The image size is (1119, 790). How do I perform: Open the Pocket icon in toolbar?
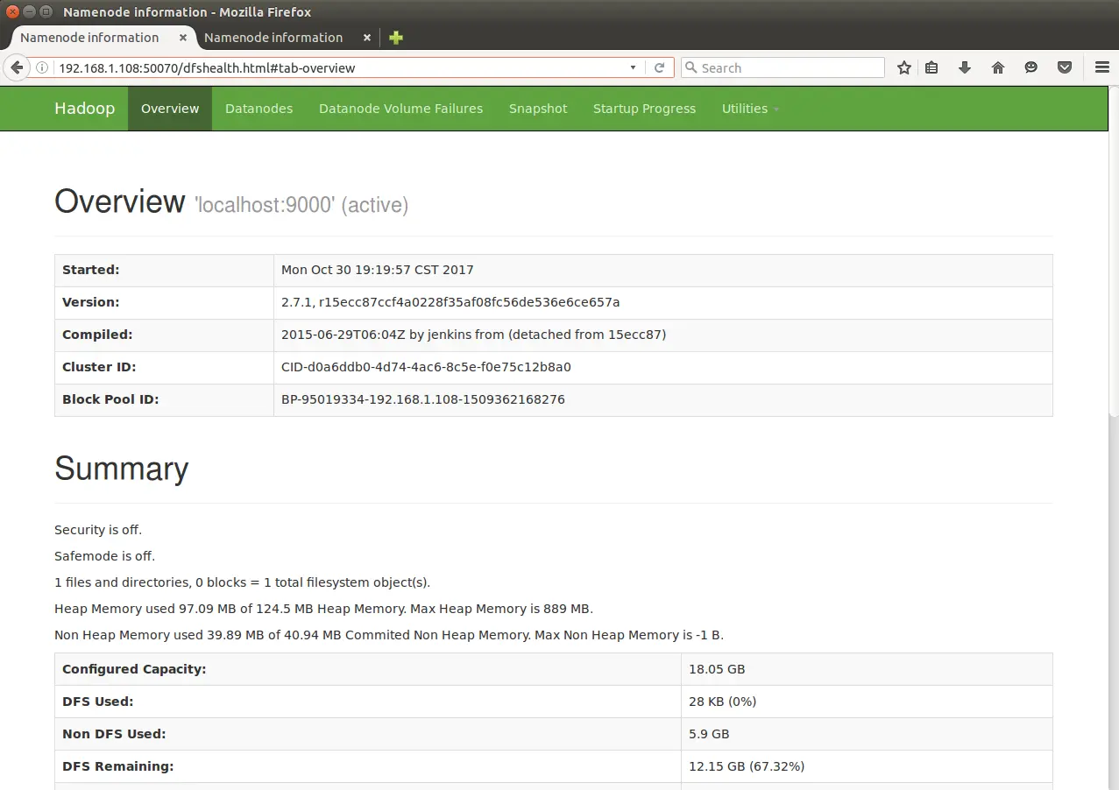[x=1065, y=67]
